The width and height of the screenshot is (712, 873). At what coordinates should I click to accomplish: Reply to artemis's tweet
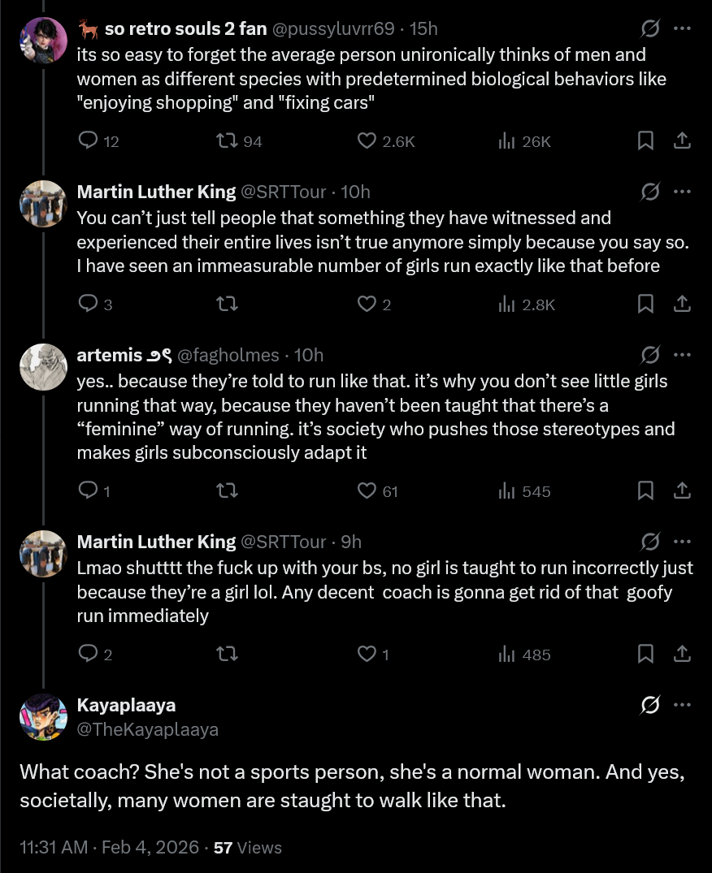pos(88,491)
